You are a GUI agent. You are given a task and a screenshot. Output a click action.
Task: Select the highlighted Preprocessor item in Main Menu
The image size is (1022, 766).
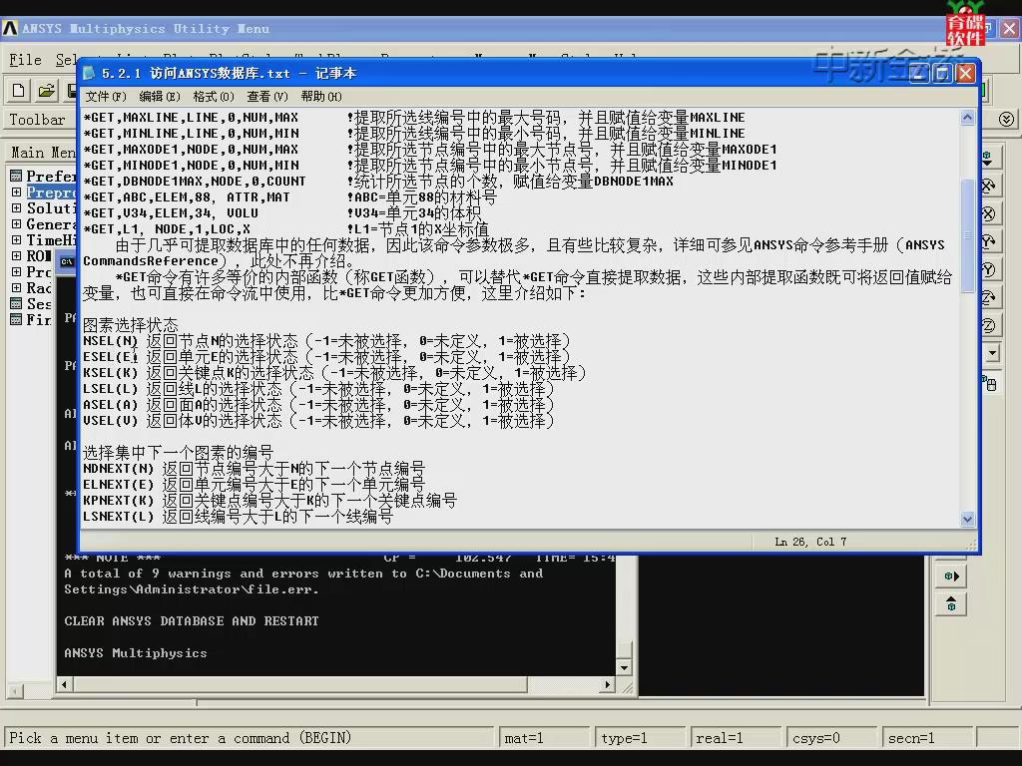51,192
